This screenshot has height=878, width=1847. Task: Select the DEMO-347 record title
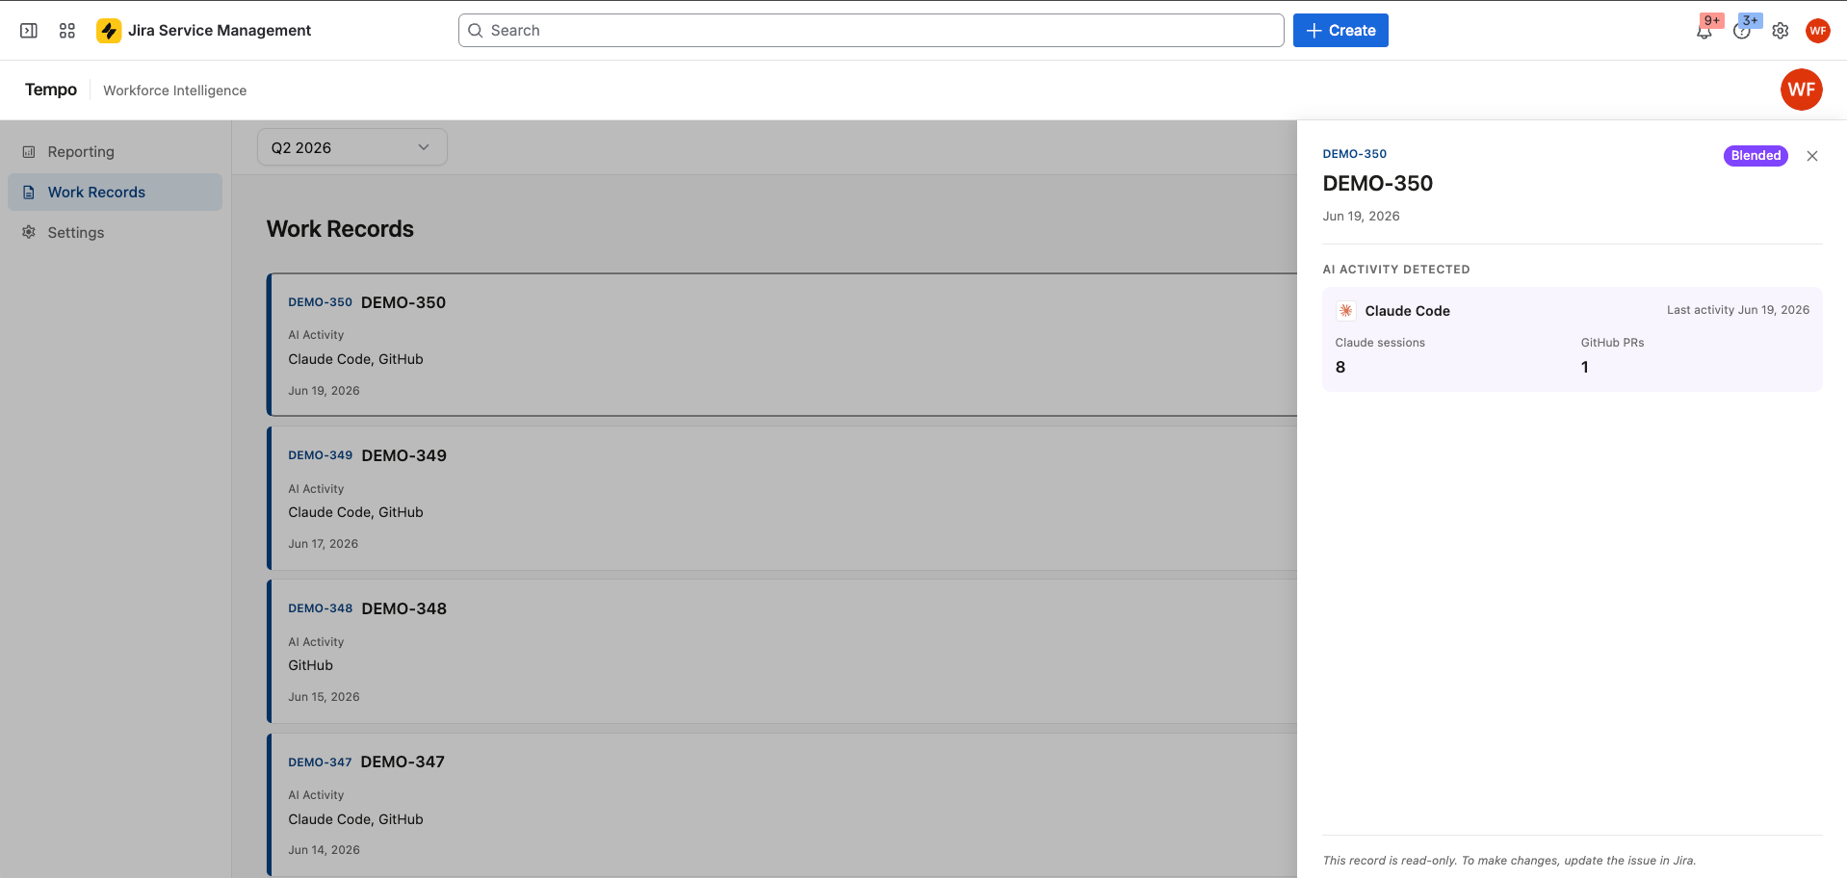point(403,762)
